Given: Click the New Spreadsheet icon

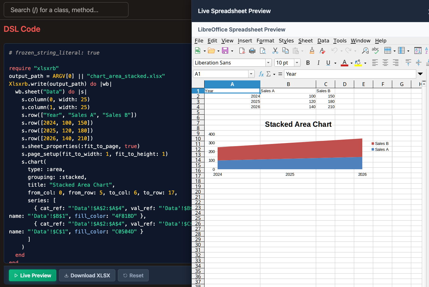Looking at the screenshot, I should 197,50.
